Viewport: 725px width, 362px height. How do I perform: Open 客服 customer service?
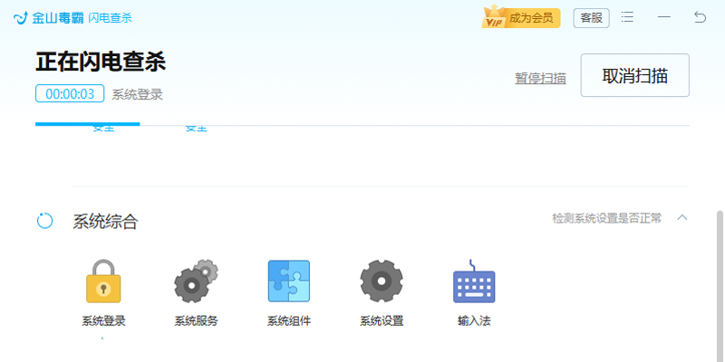592,18
